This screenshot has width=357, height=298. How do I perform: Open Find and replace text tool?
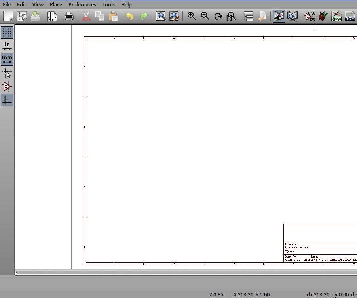coord(174,16)
